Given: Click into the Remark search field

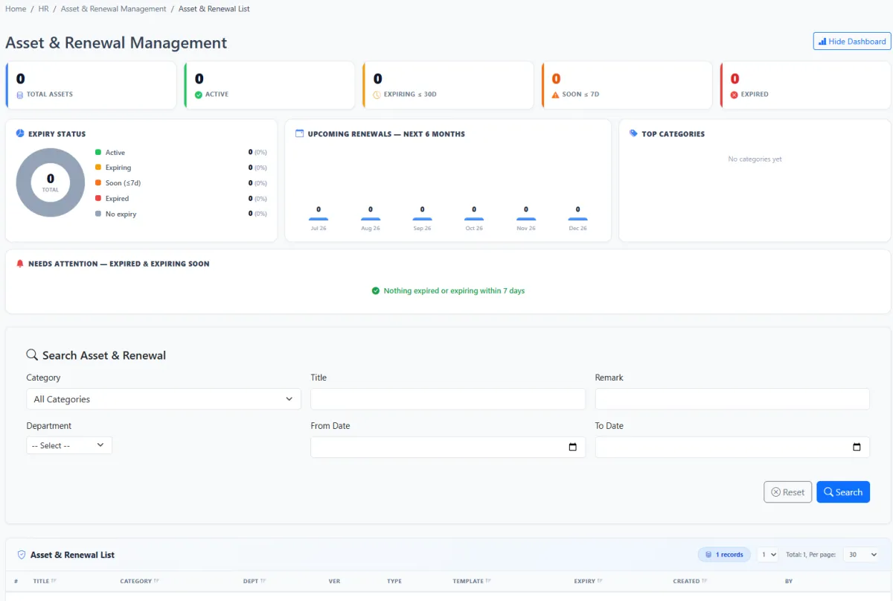Looking at the screenshot, I should (x=732, y=399).
